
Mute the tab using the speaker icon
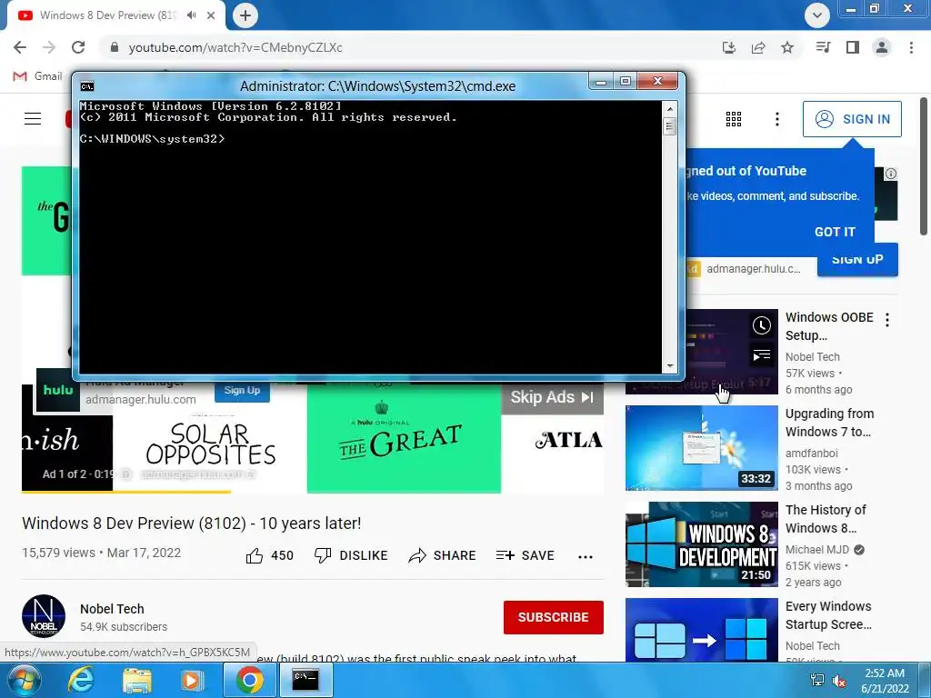[x=191, y=15]
